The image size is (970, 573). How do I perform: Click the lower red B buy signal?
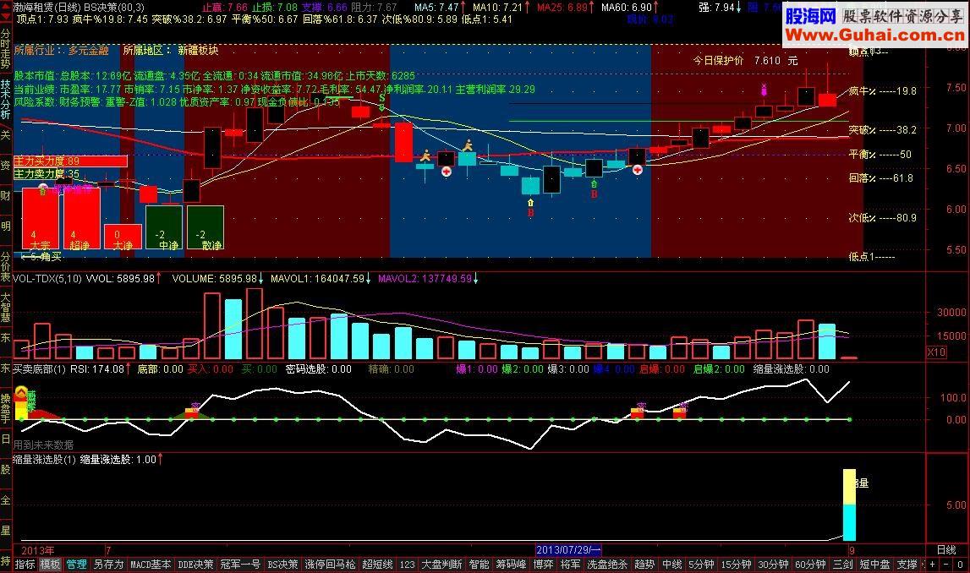pyautogui.click(x=531, y=213)
